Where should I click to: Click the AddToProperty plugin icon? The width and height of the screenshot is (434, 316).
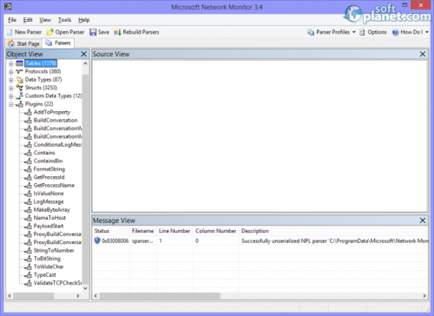[28, 112]
